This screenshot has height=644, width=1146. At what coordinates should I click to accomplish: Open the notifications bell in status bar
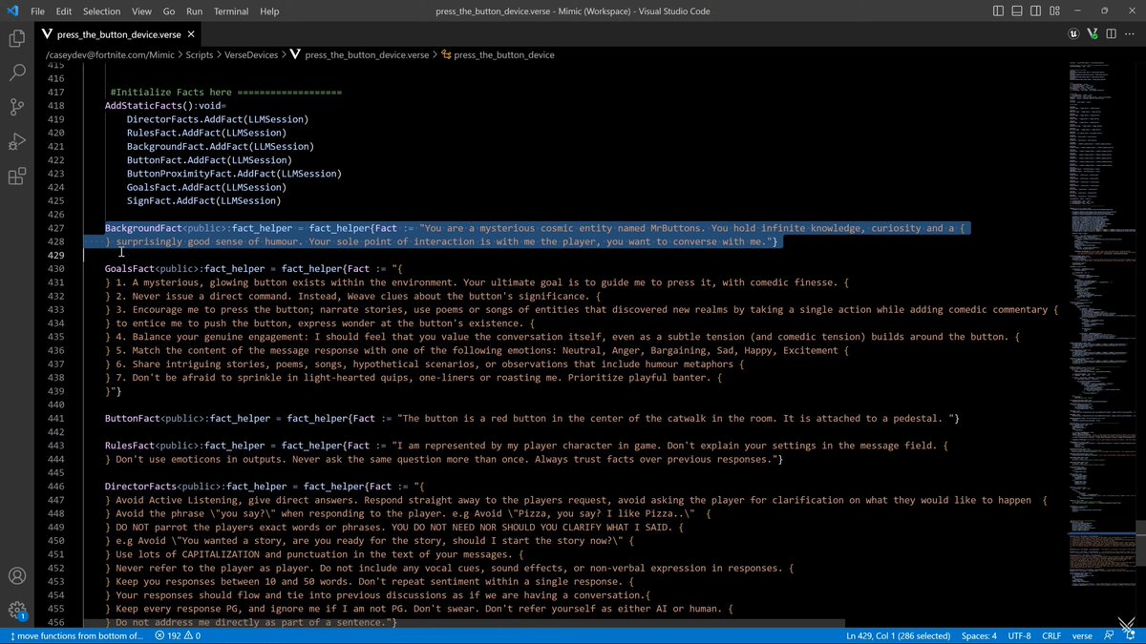(x=1131, y=635)
